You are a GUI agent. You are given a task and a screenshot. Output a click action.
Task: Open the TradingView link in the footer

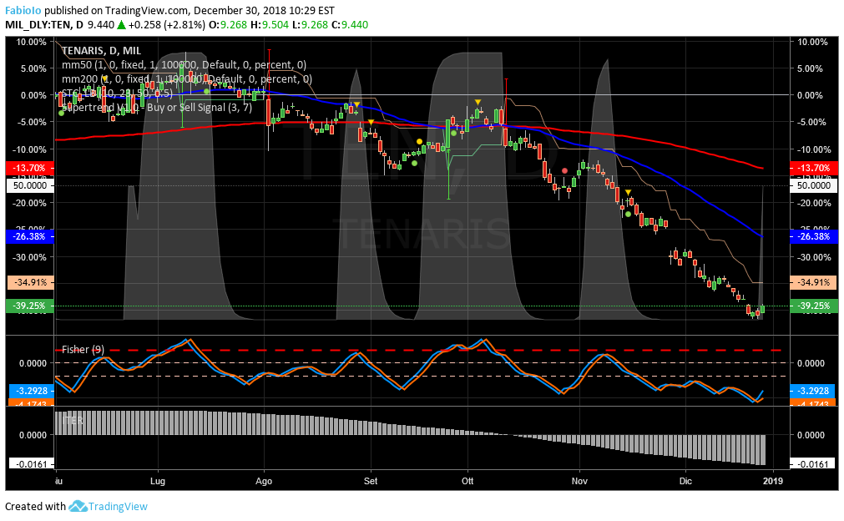tap(118, 507)
